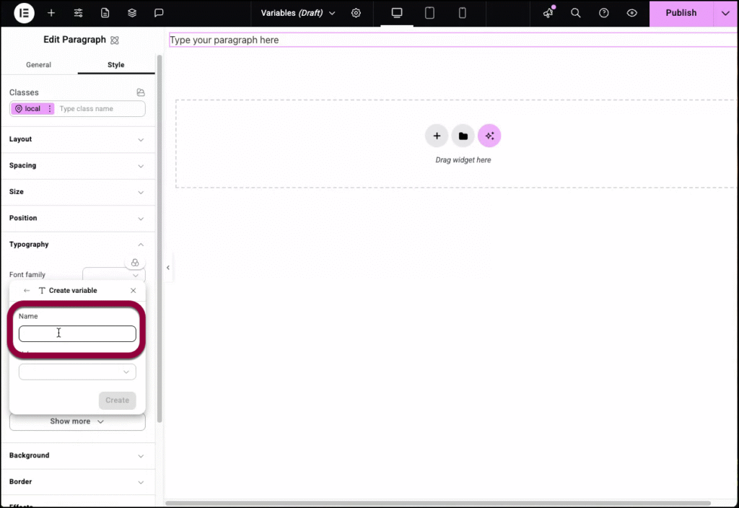Screen dimensions: 739x508
Task: Open the Structure layers icon
Action: [132, 13]
